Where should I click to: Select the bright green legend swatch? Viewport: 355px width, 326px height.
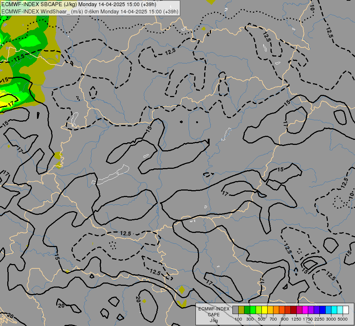253,310
